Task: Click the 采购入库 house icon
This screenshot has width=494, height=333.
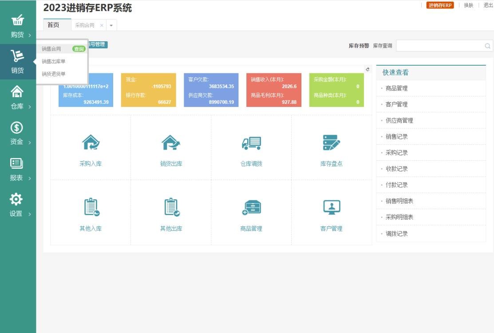Action: point(91,143)
